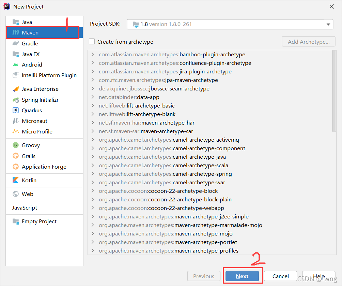Click the Application Forge icon
The width and height of the screenshot is (342, 286).
coord(16,167)
